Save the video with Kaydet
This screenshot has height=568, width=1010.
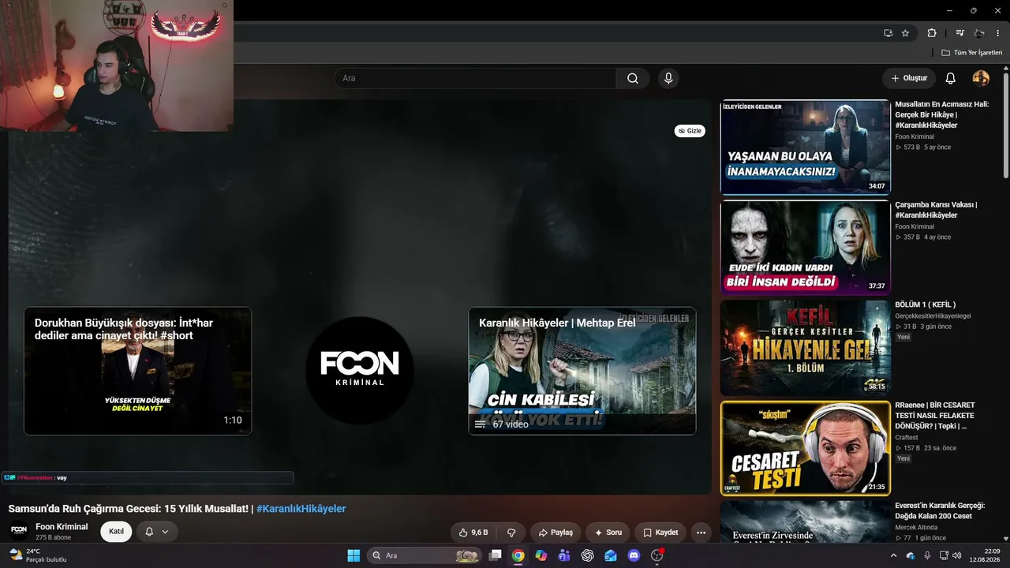[x=660, y=532]
